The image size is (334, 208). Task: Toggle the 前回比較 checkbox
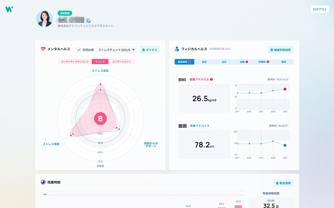point(79,50)
